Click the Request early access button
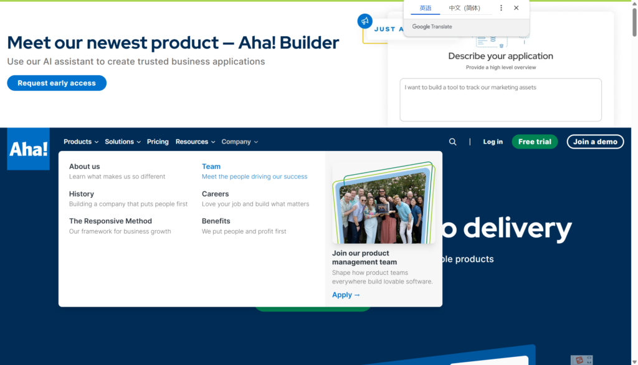638x365 pixels. pyautogui.click(x=57, y=83)
